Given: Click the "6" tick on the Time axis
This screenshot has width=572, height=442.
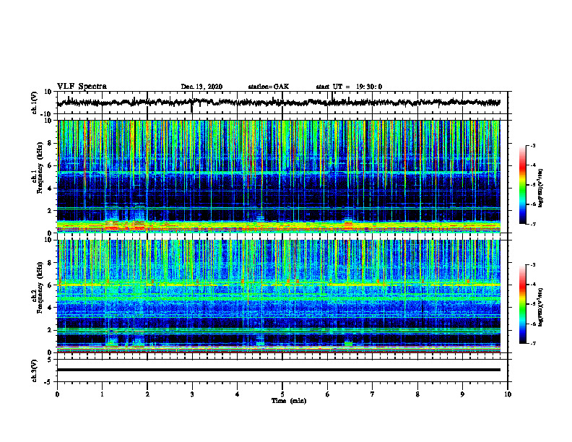Looking at the screenshot, I should (x=328, y=394).
